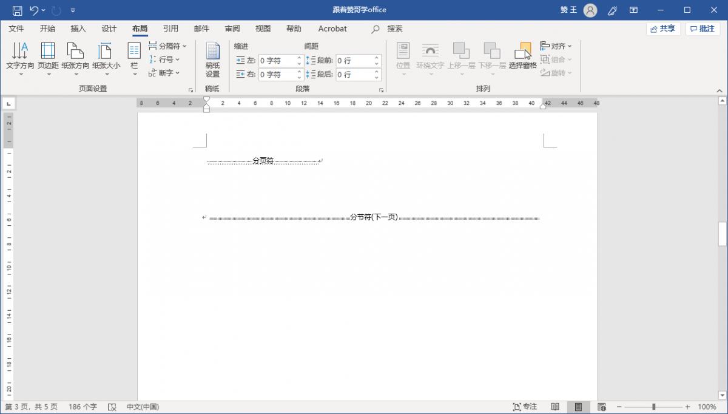Expand the 行号 (Line Numbers) dropdown
This screenshot has height=414, width=728.
tap(166, 59)
